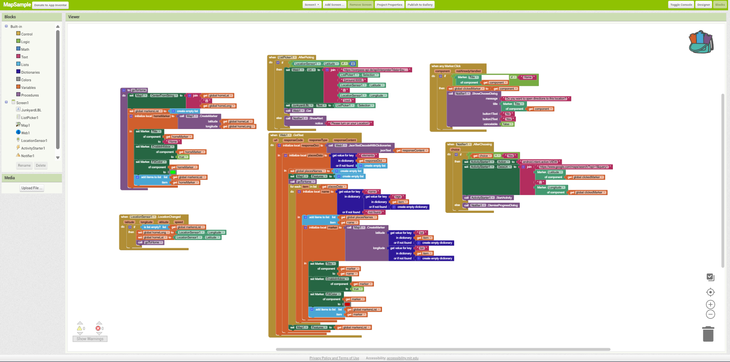
Task: Center the workspace with the target icon
Action: 710,292
